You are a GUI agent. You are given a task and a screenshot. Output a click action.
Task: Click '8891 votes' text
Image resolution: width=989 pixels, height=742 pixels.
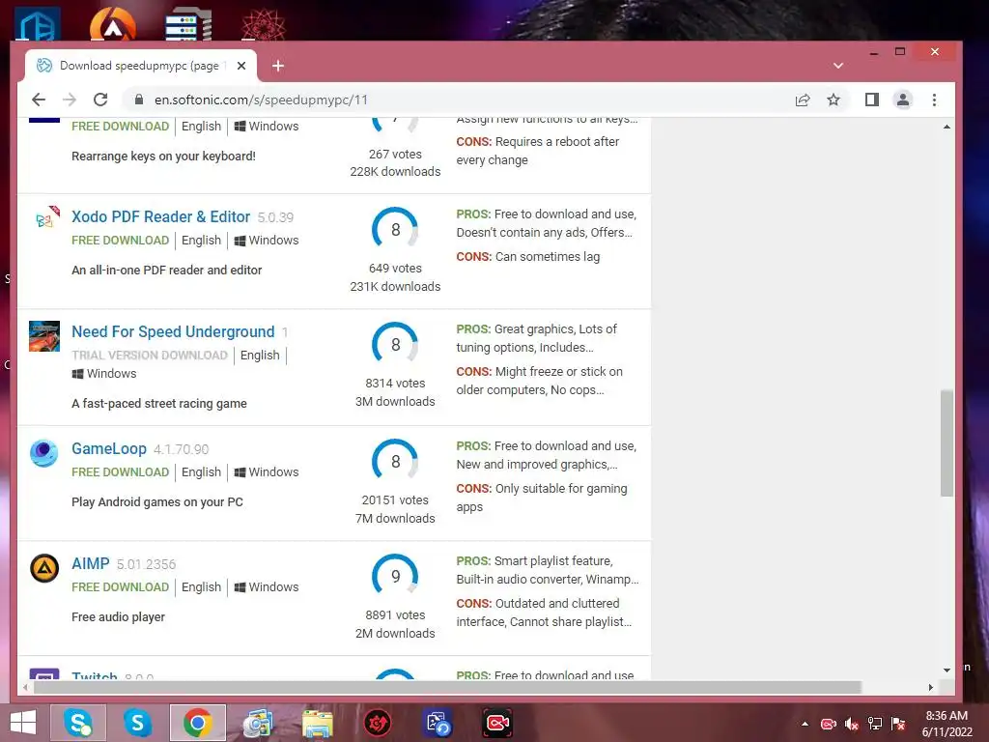395,614
